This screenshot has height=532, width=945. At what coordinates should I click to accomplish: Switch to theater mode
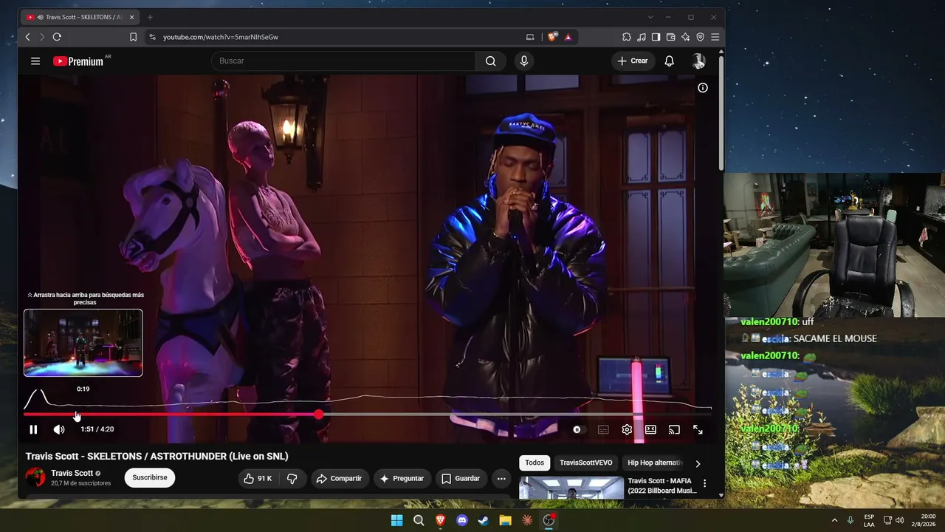coord(650,429)
